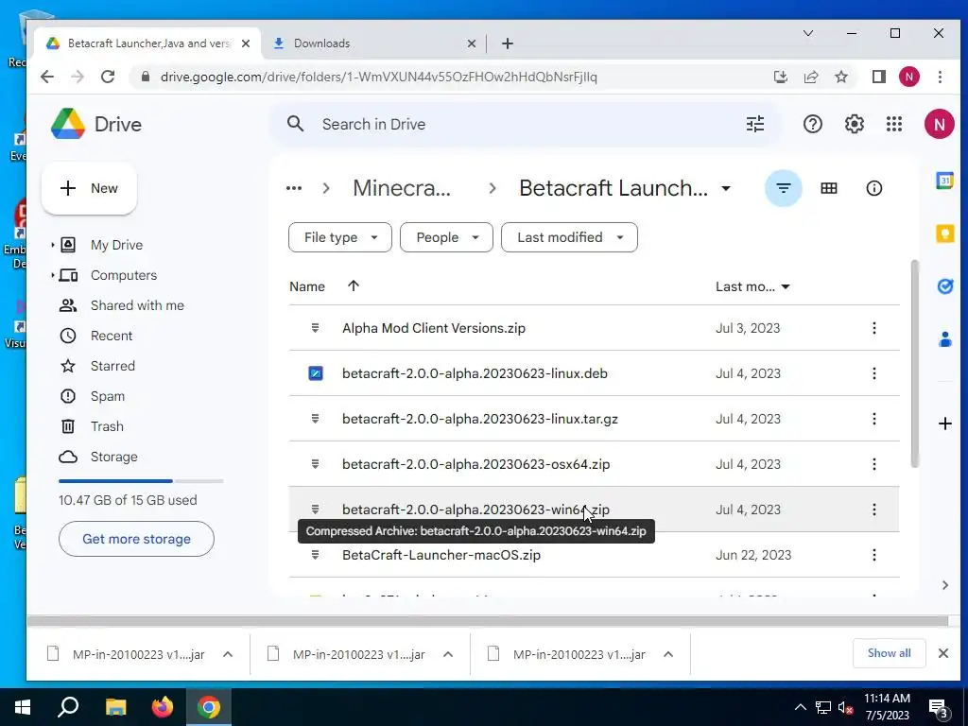The image size is (968, 726).
Task: Expand hidden breadcrumb folders ellipsis
Action: tap(294, 188)
